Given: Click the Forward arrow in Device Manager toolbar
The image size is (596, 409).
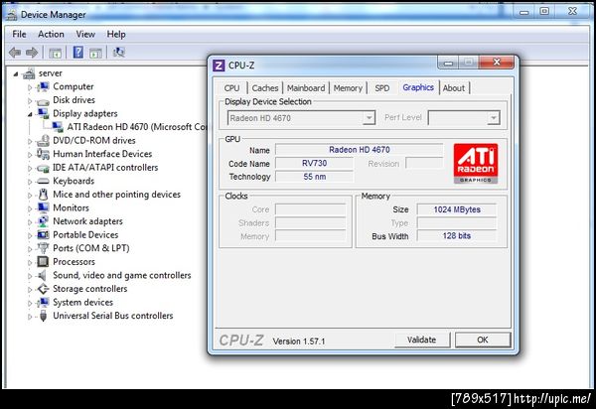Looking at the screenshot, I should click(32, 53).
